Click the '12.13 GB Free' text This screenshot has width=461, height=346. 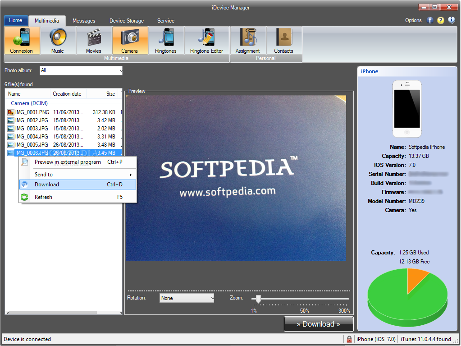[414, 262]
